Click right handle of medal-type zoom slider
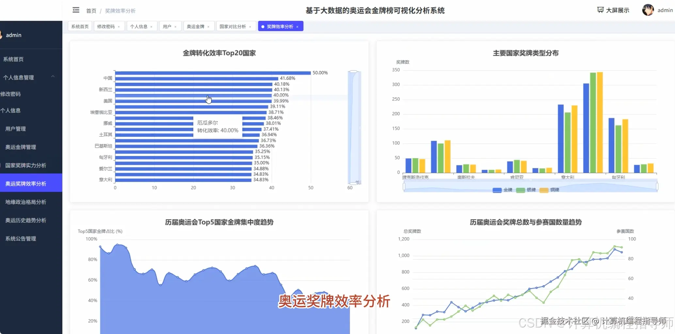Image resolution: width=675 pixels, height=334 pixels. click(657, 186)
